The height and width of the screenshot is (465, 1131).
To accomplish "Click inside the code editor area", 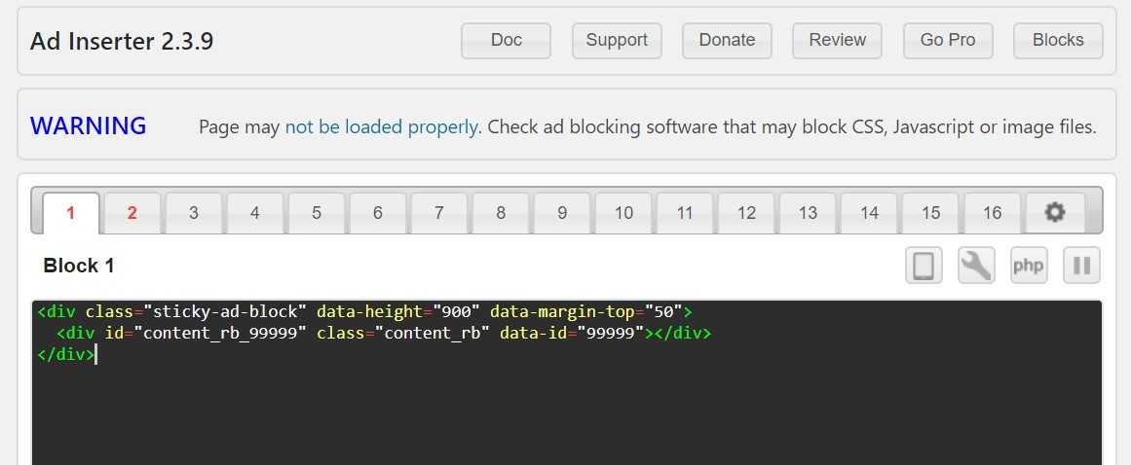I will [565, 409].
